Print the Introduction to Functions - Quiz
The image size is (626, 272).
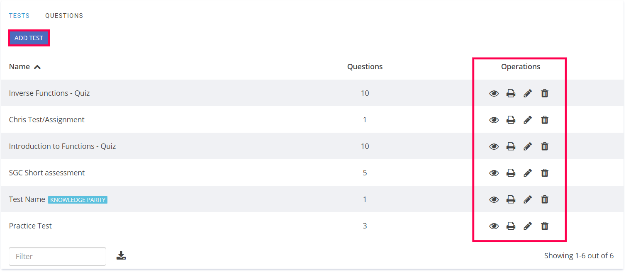511,146
